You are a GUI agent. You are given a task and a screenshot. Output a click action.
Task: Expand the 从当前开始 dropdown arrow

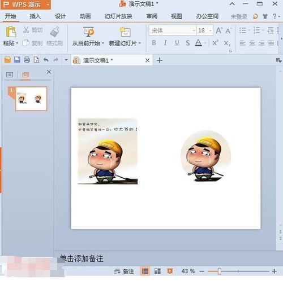[103, 43]
